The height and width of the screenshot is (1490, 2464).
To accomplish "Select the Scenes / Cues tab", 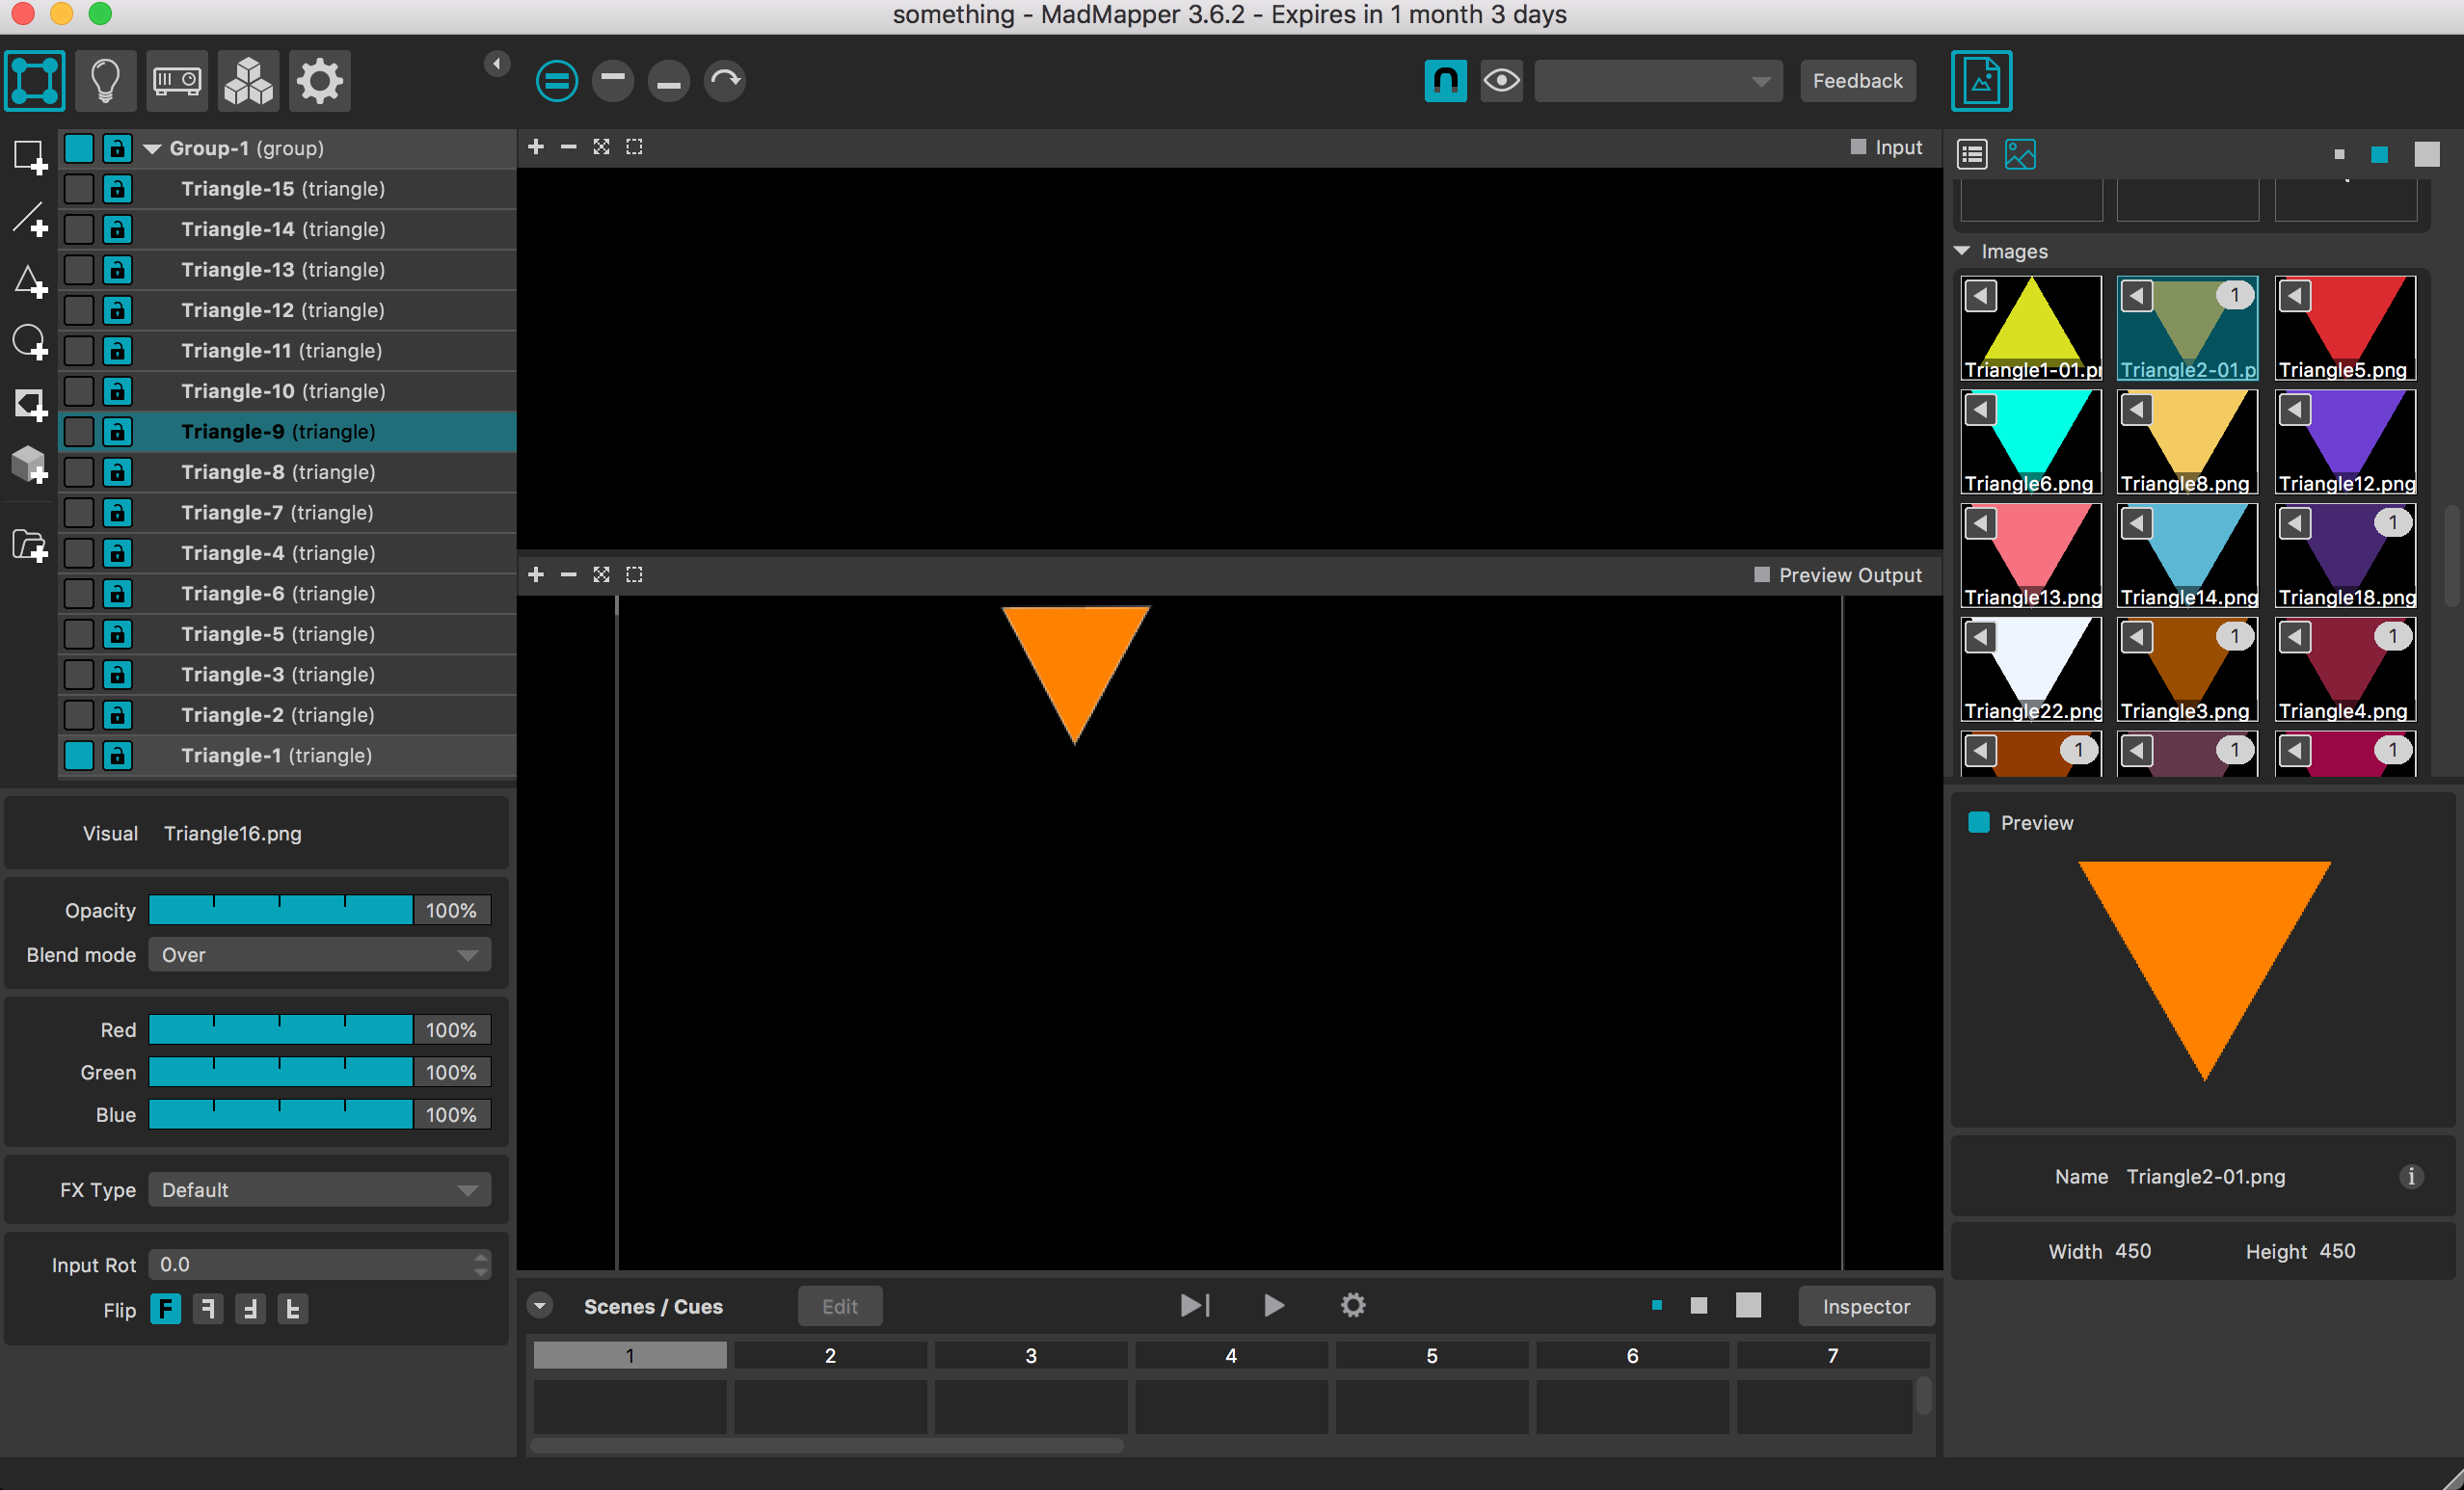I will click(655, 1305).
